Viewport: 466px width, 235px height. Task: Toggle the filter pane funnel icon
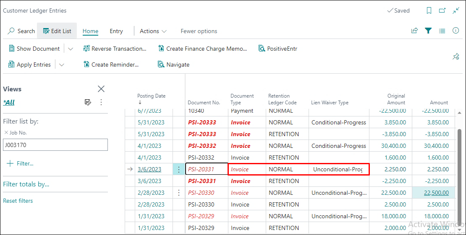pos(428,31)
